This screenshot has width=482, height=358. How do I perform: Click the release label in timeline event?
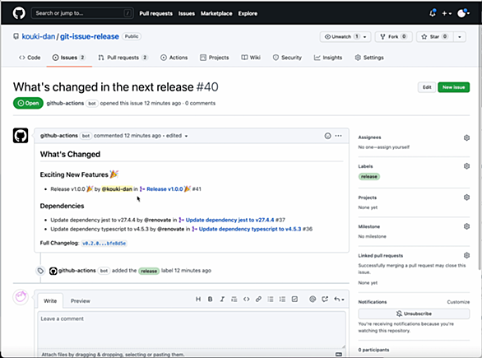click(x=149, y=271)
